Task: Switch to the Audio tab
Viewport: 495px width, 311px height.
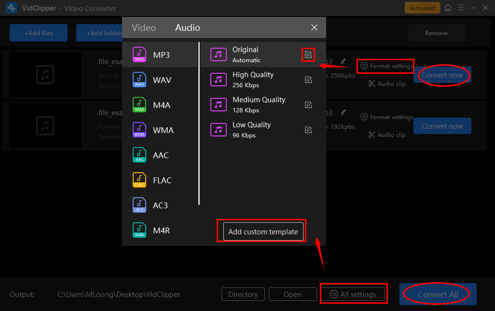Action: [188, 27]
